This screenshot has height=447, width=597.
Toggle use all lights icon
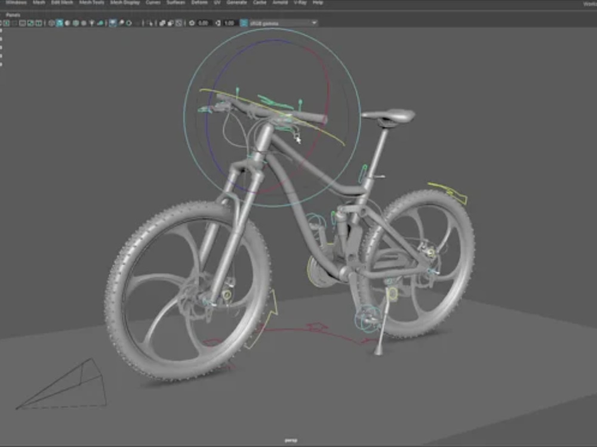[92, 23]
